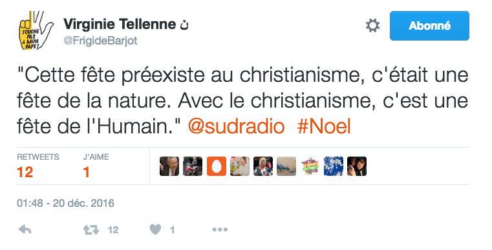Screen dimensions: 492x250
Task: View the list of 12 retweets
Action: coord(37,166)
